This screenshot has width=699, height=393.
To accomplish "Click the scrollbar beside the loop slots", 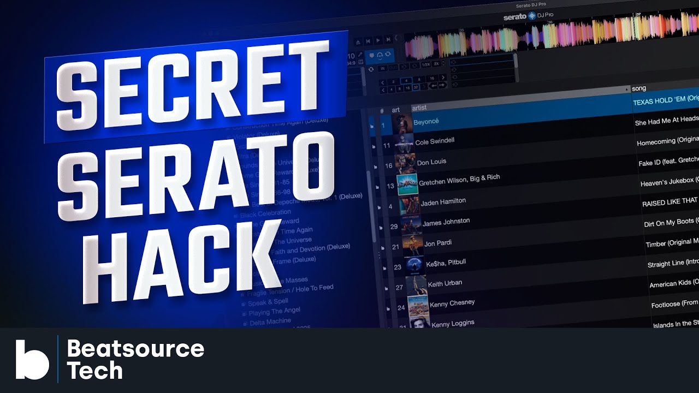I will [516, 67].
